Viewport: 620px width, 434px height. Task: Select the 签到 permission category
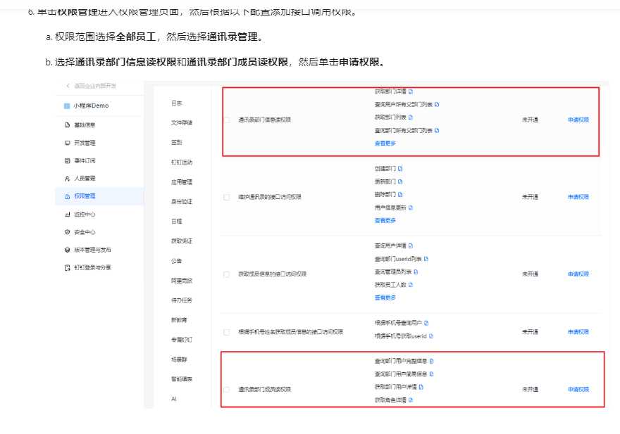[x=176, y=143]
